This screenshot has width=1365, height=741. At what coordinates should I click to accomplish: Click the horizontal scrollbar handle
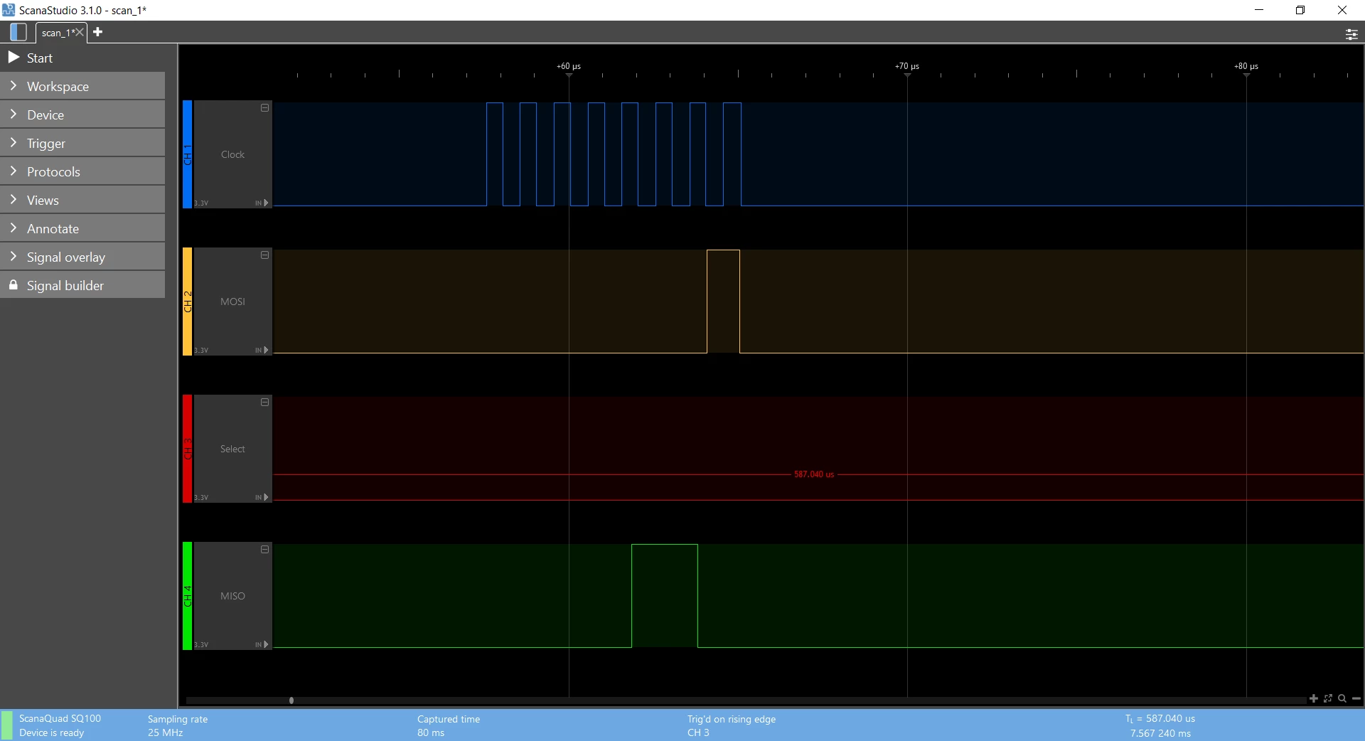[x=291, y=700]
